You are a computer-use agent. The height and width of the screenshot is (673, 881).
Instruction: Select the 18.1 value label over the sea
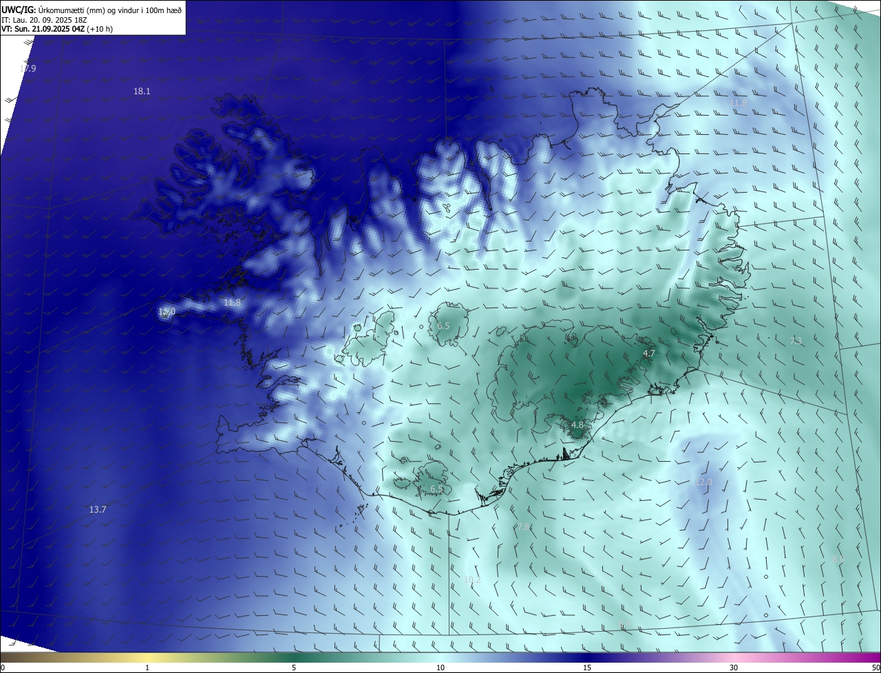pyautogui.click(x=142, y=91)
